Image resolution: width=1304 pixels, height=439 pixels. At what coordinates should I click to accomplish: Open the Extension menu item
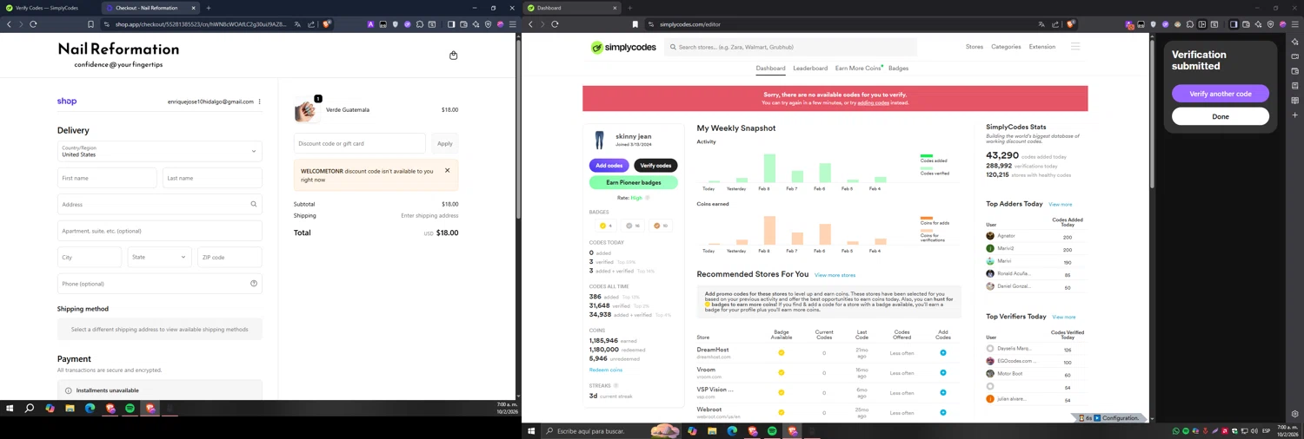(1042, 47)
